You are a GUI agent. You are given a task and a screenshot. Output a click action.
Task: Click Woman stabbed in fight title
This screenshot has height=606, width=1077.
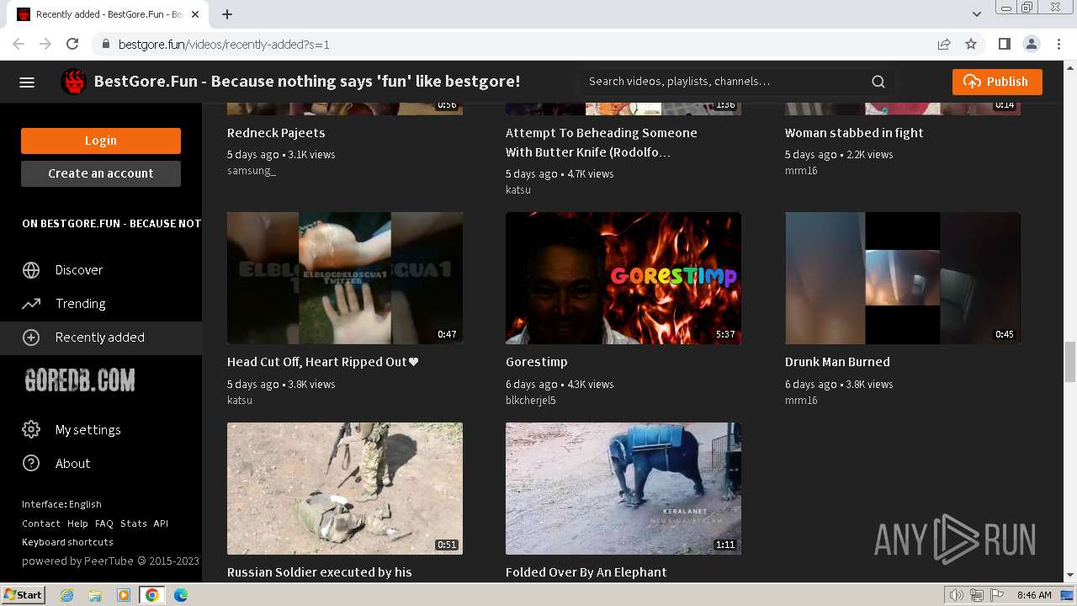pos(854,133)
